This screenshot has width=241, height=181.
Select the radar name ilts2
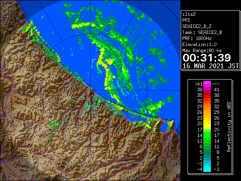pyautogui.click(x=189, y=14)
